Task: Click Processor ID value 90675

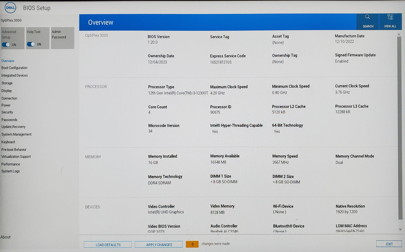Action: pyautogui.click(x=215, y=112)
